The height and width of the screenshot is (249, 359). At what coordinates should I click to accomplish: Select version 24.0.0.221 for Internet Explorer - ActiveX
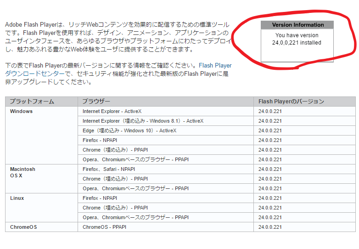pos(304,111)
